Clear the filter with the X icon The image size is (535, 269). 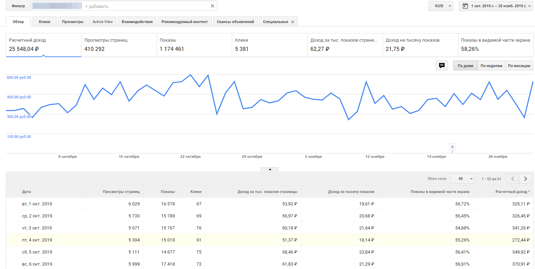coord(212,6)
